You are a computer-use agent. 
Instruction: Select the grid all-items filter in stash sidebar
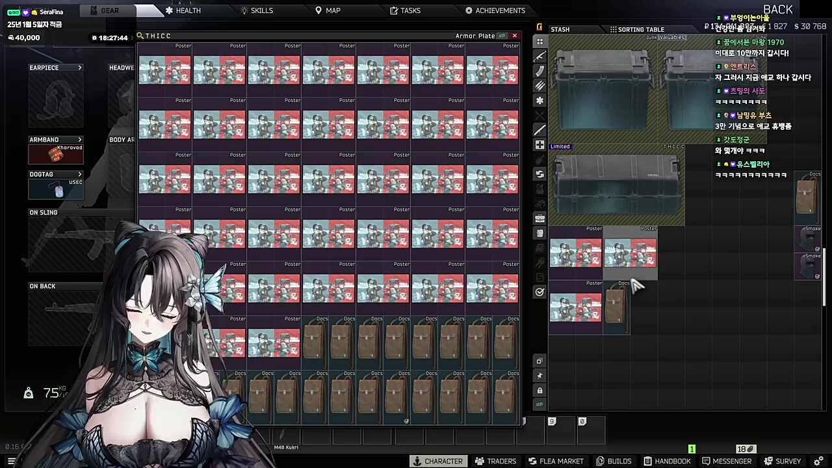[x=539, y=42]
